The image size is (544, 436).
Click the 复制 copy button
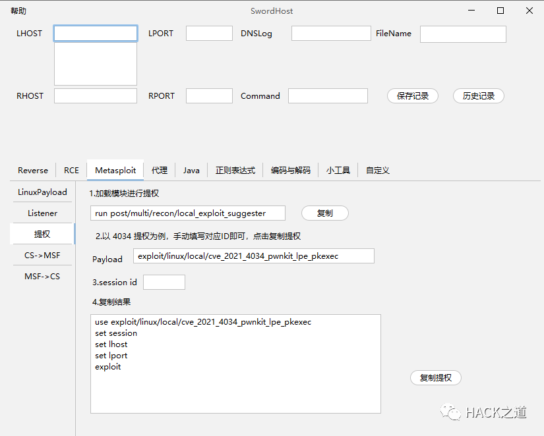click(x=324, y=213)
